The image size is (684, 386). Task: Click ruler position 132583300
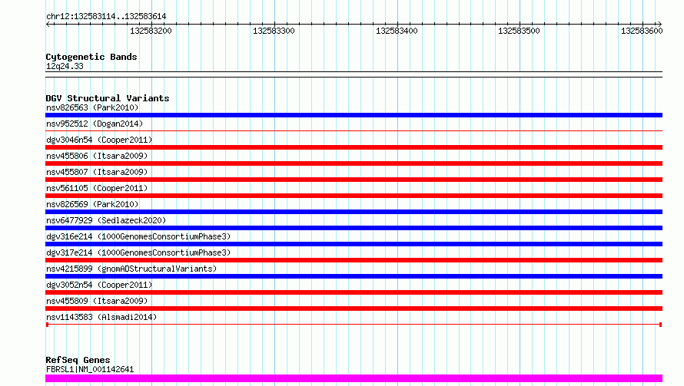(274, 31)
